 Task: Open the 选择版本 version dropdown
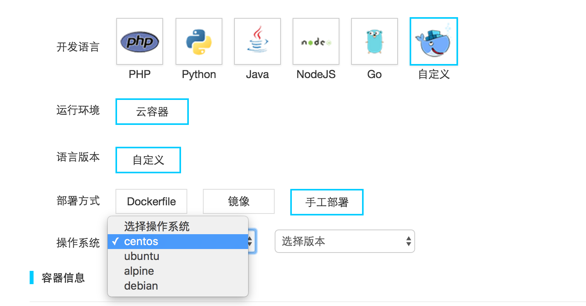345,241
